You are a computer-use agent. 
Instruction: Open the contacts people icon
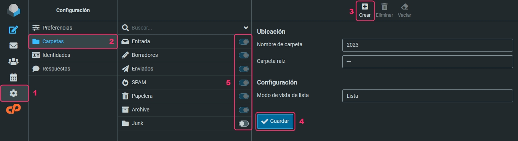(14, 61)
